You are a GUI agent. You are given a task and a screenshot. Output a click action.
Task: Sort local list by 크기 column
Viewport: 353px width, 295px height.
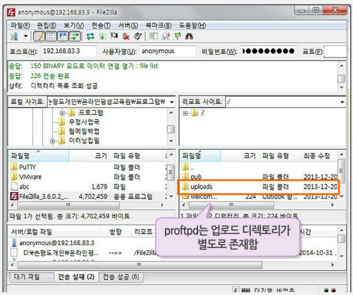point(90,156)
